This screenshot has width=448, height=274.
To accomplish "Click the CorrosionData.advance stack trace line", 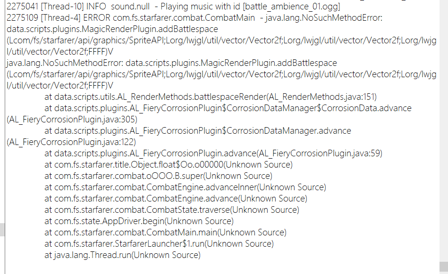I will pyautogui.click(x=228, y=108).
